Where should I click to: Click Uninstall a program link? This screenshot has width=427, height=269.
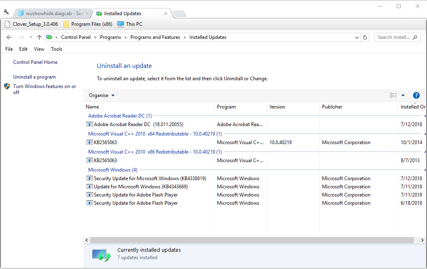click(34, 77)
